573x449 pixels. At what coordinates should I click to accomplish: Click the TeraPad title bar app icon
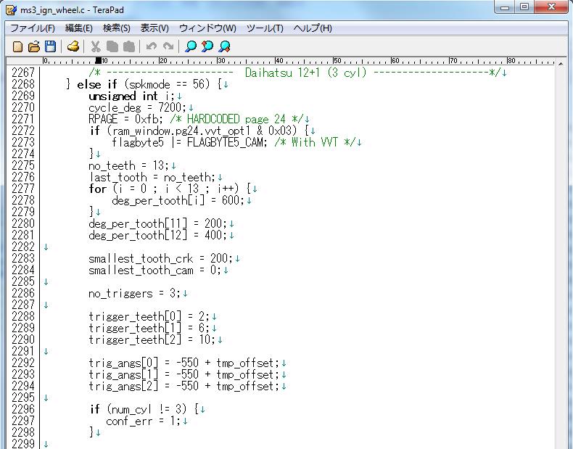pos(12,10)
